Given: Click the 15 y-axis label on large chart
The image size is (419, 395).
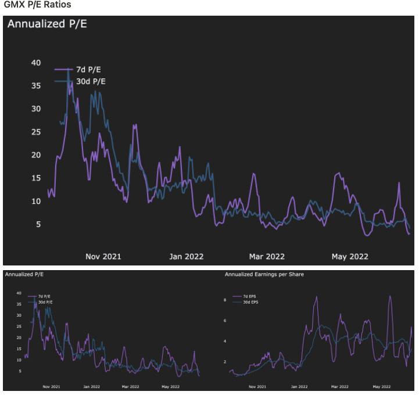Looking at the screenshot, I should click(36, 178).
